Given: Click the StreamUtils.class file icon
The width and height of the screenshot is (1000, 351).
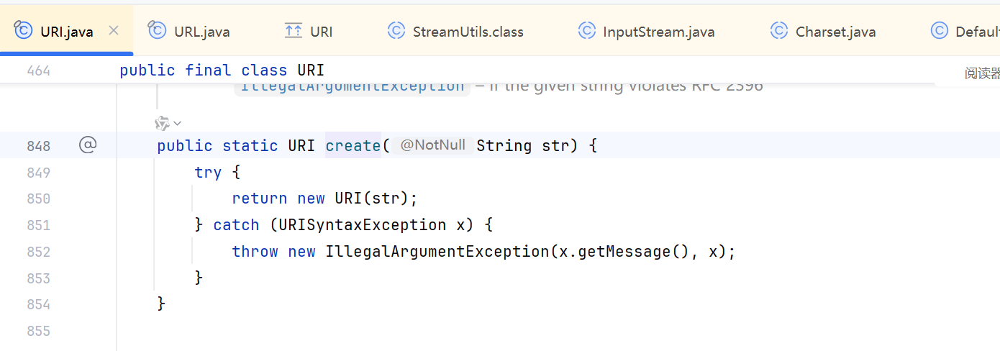Looking at the screenshot, I should 396,30.
